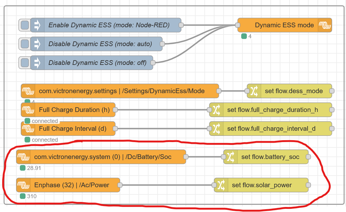346x212 pixels.
Task: Click arrow icon on Disable (mode: off) node
Action: coord(37,63)
